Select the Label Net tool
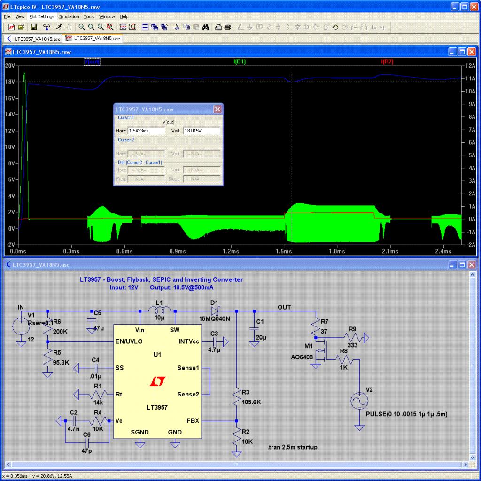 point(259,27)
